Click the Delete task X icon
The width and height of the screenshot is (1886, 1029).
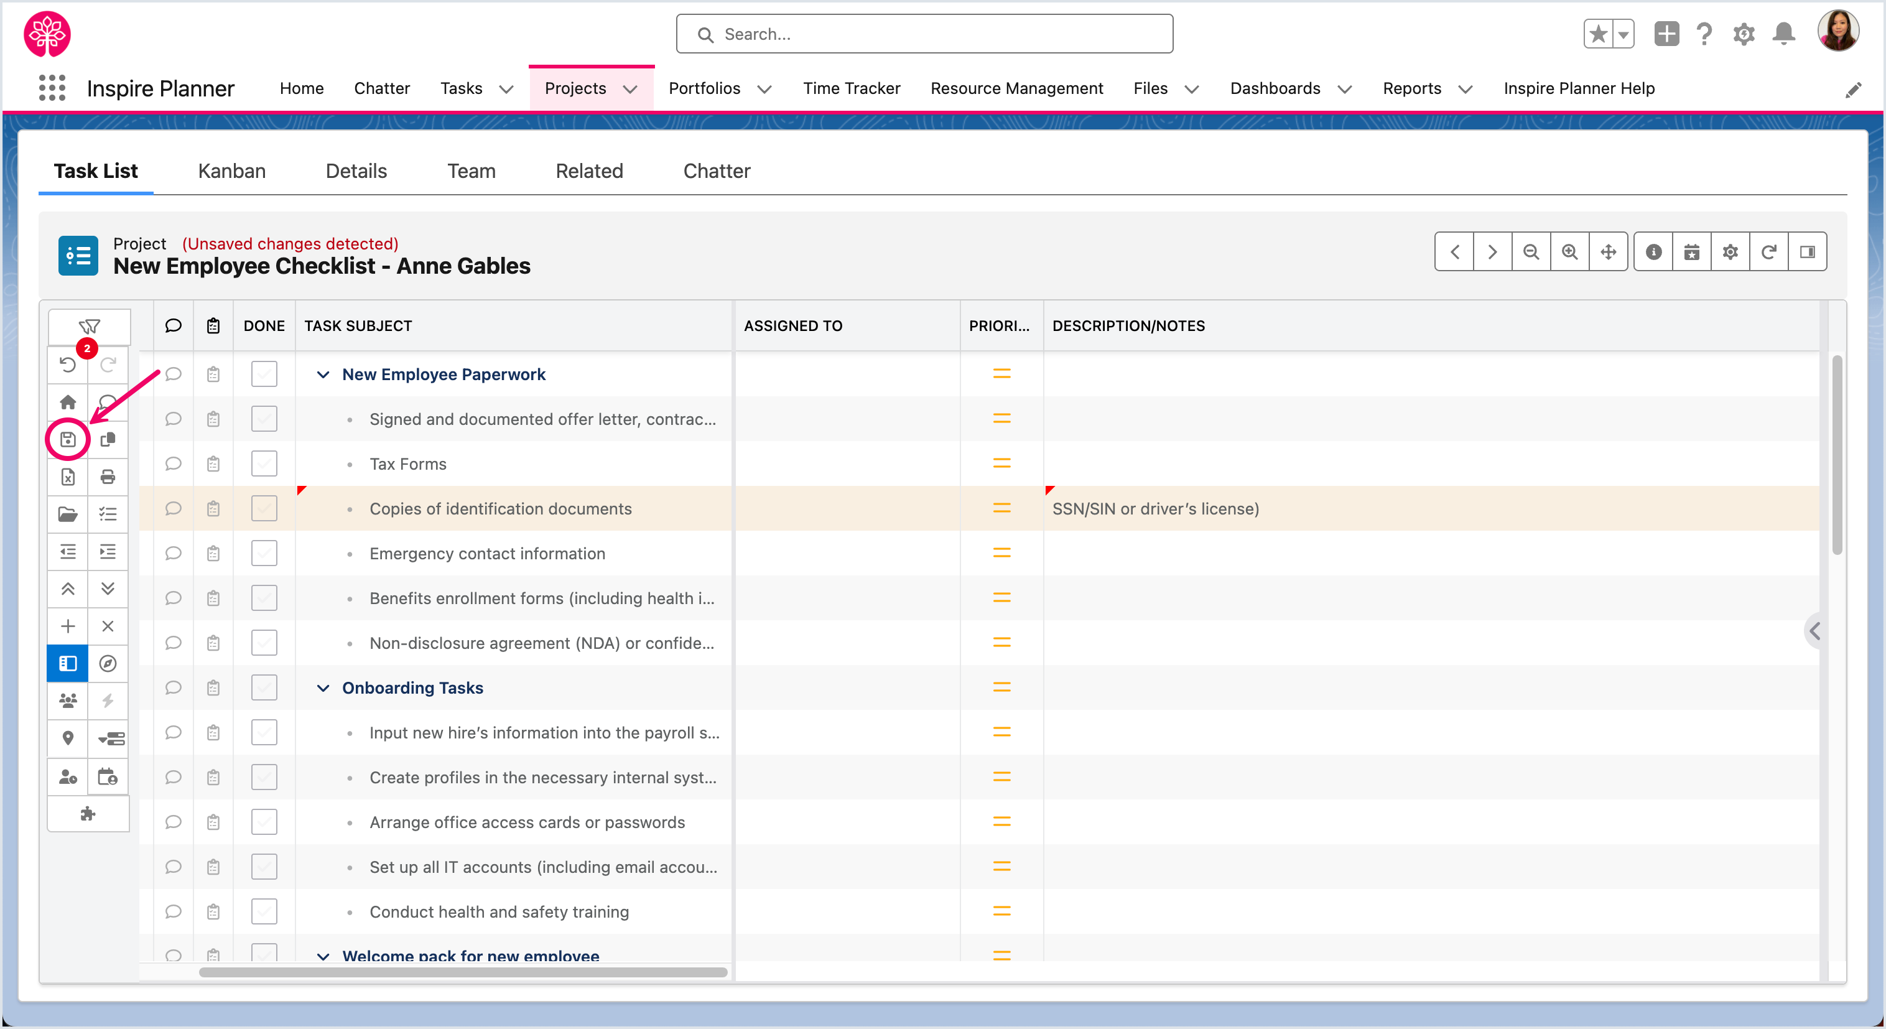(x=108, y=626)
